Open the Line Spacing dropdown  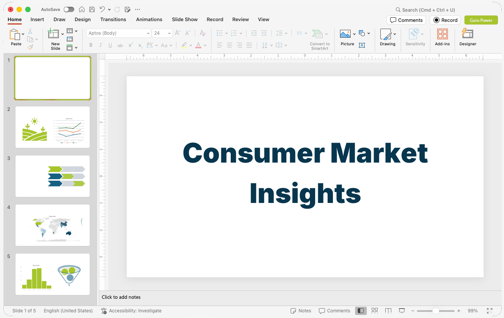pyautogui.click(x=282, y=33)
